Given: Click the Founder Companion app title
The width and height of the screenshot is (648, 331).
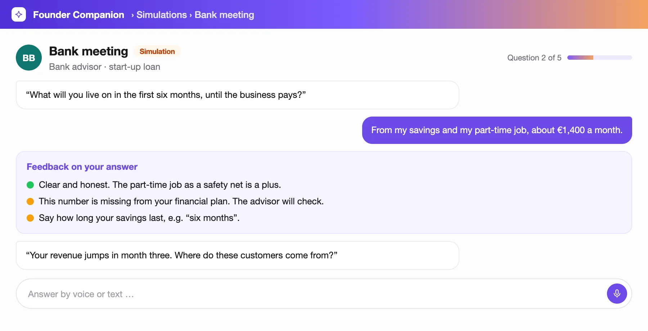Looking at the screenshot, I should pyautogui.click(x=78, y=15).
